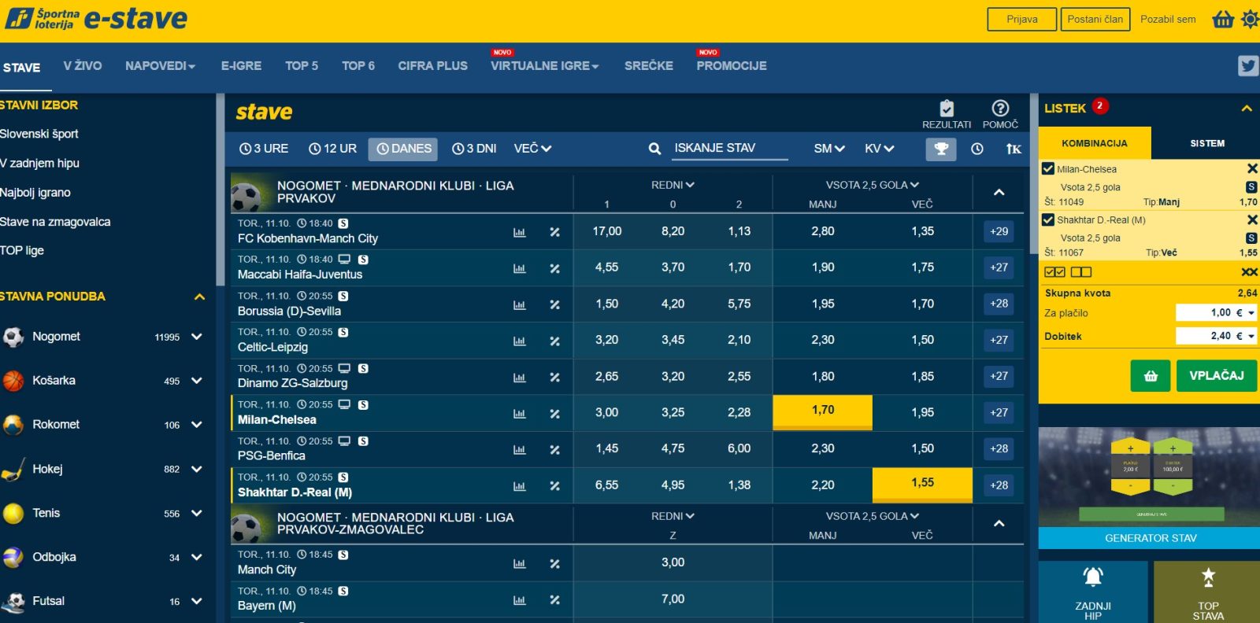
Task: Open statistics chart for Manch City winner row
Action: click(x=520, y=563)
